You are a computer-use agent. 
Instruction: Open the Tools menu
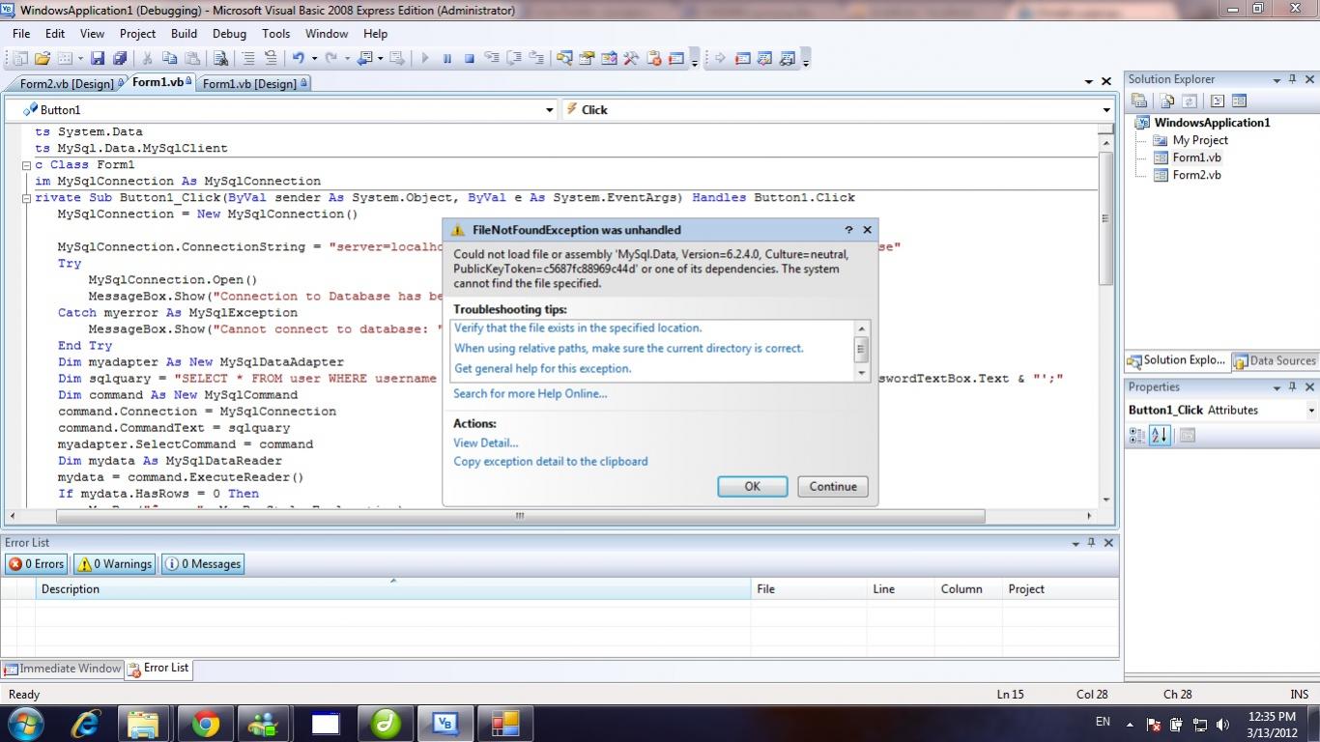point(275,33)
